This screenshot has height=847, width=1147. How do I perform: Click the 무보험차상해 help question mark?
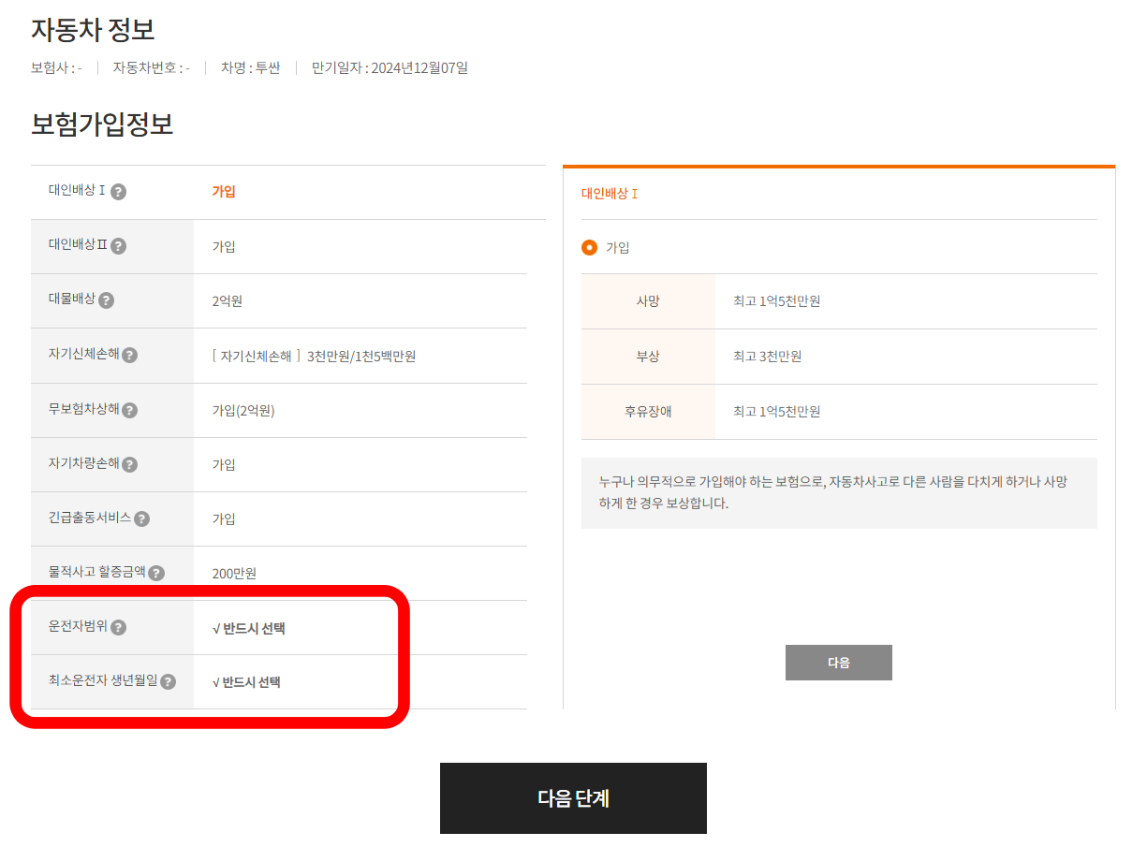click(x=131, y=410)
